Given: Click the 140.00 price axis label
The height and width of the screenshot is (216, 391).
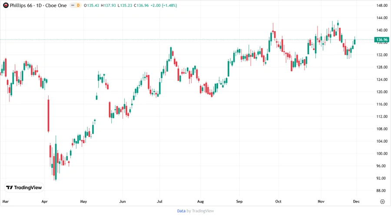Looking at the screenshot, I should point(382,30).
